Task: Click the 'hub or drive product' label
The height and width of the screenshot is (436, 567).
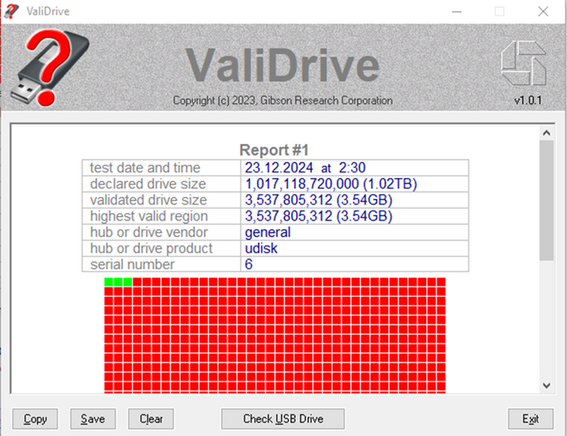Action: point(151,248)
